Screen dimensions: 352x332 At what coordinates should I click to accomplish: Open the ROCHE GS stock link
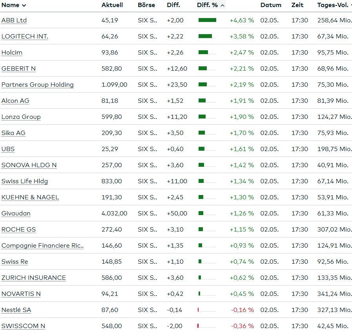coord(18,230)
